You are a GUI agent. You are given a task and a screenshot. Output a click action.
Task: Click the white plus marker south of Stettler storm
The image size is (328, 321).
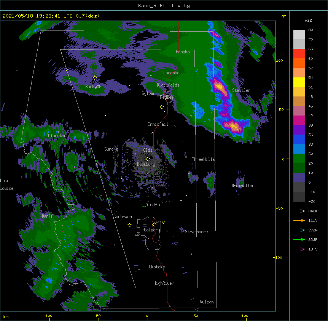pos(233,143)
